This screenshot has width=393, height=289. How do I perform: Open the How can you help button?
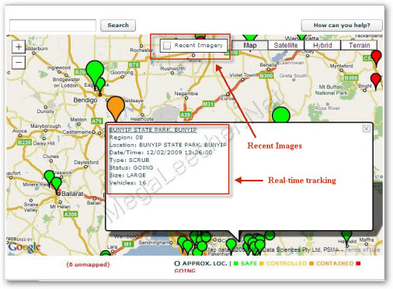(x=342, y=26)
